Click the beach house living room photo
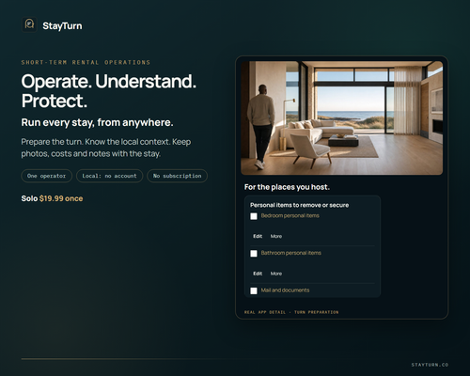 coord(342,117)
